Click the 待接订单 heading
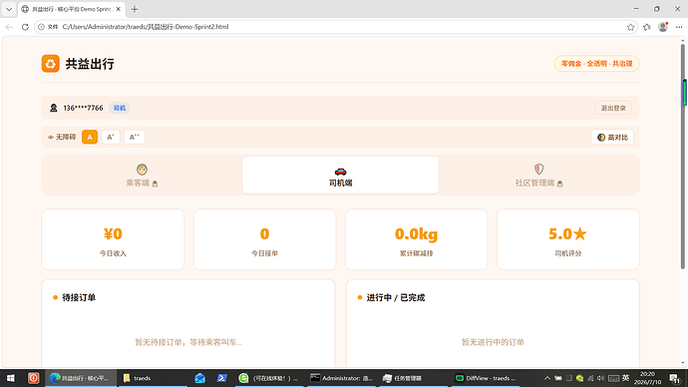688x387 pixels. tap(79, 297)
